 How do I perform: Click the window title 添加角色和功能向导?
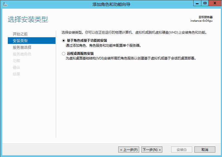point(112,4)
